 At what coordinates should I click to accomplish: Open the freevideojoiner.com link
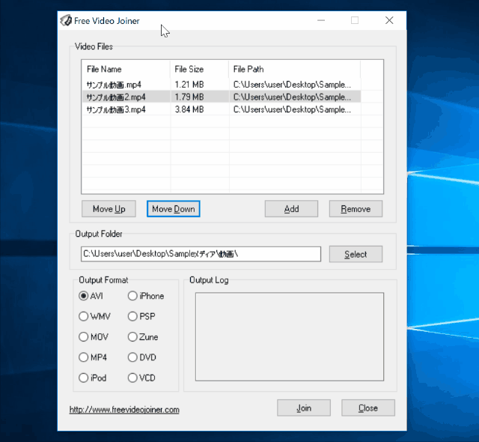tap(124, 410)
